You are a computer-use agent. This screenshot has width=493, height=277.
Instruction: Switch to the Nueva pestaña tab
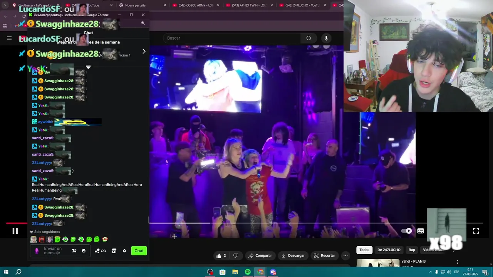141,5
